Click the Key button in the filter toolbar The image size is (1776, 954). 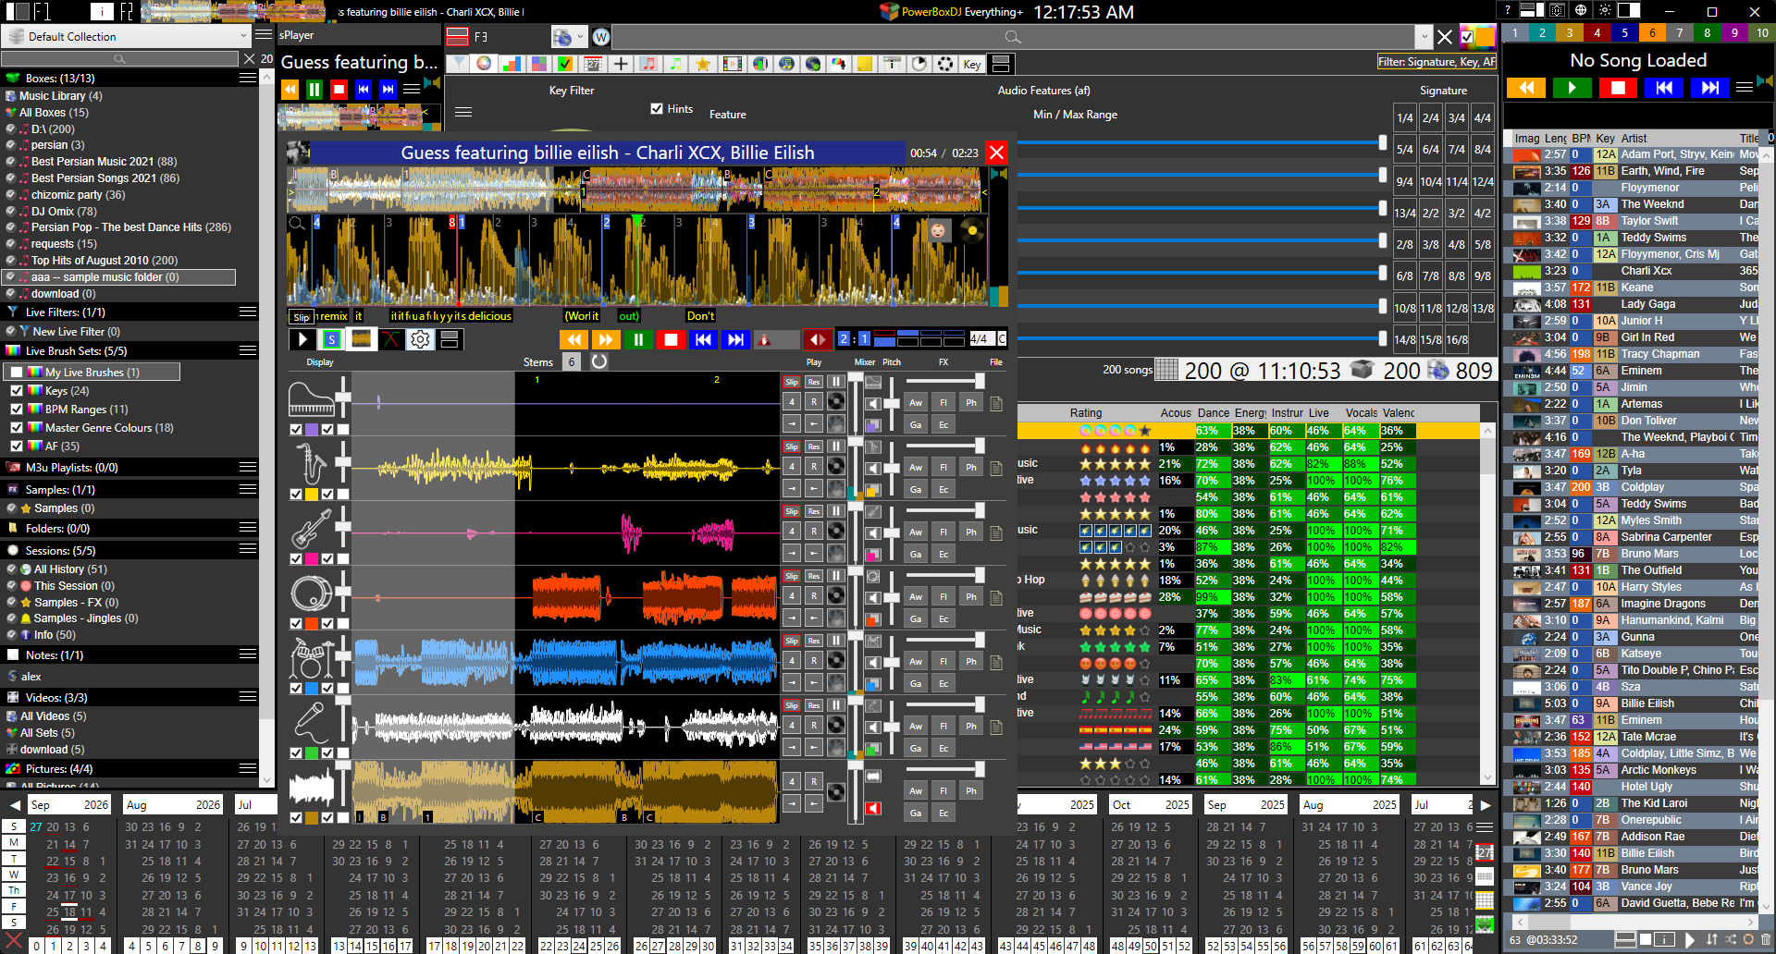coord(971,64)
